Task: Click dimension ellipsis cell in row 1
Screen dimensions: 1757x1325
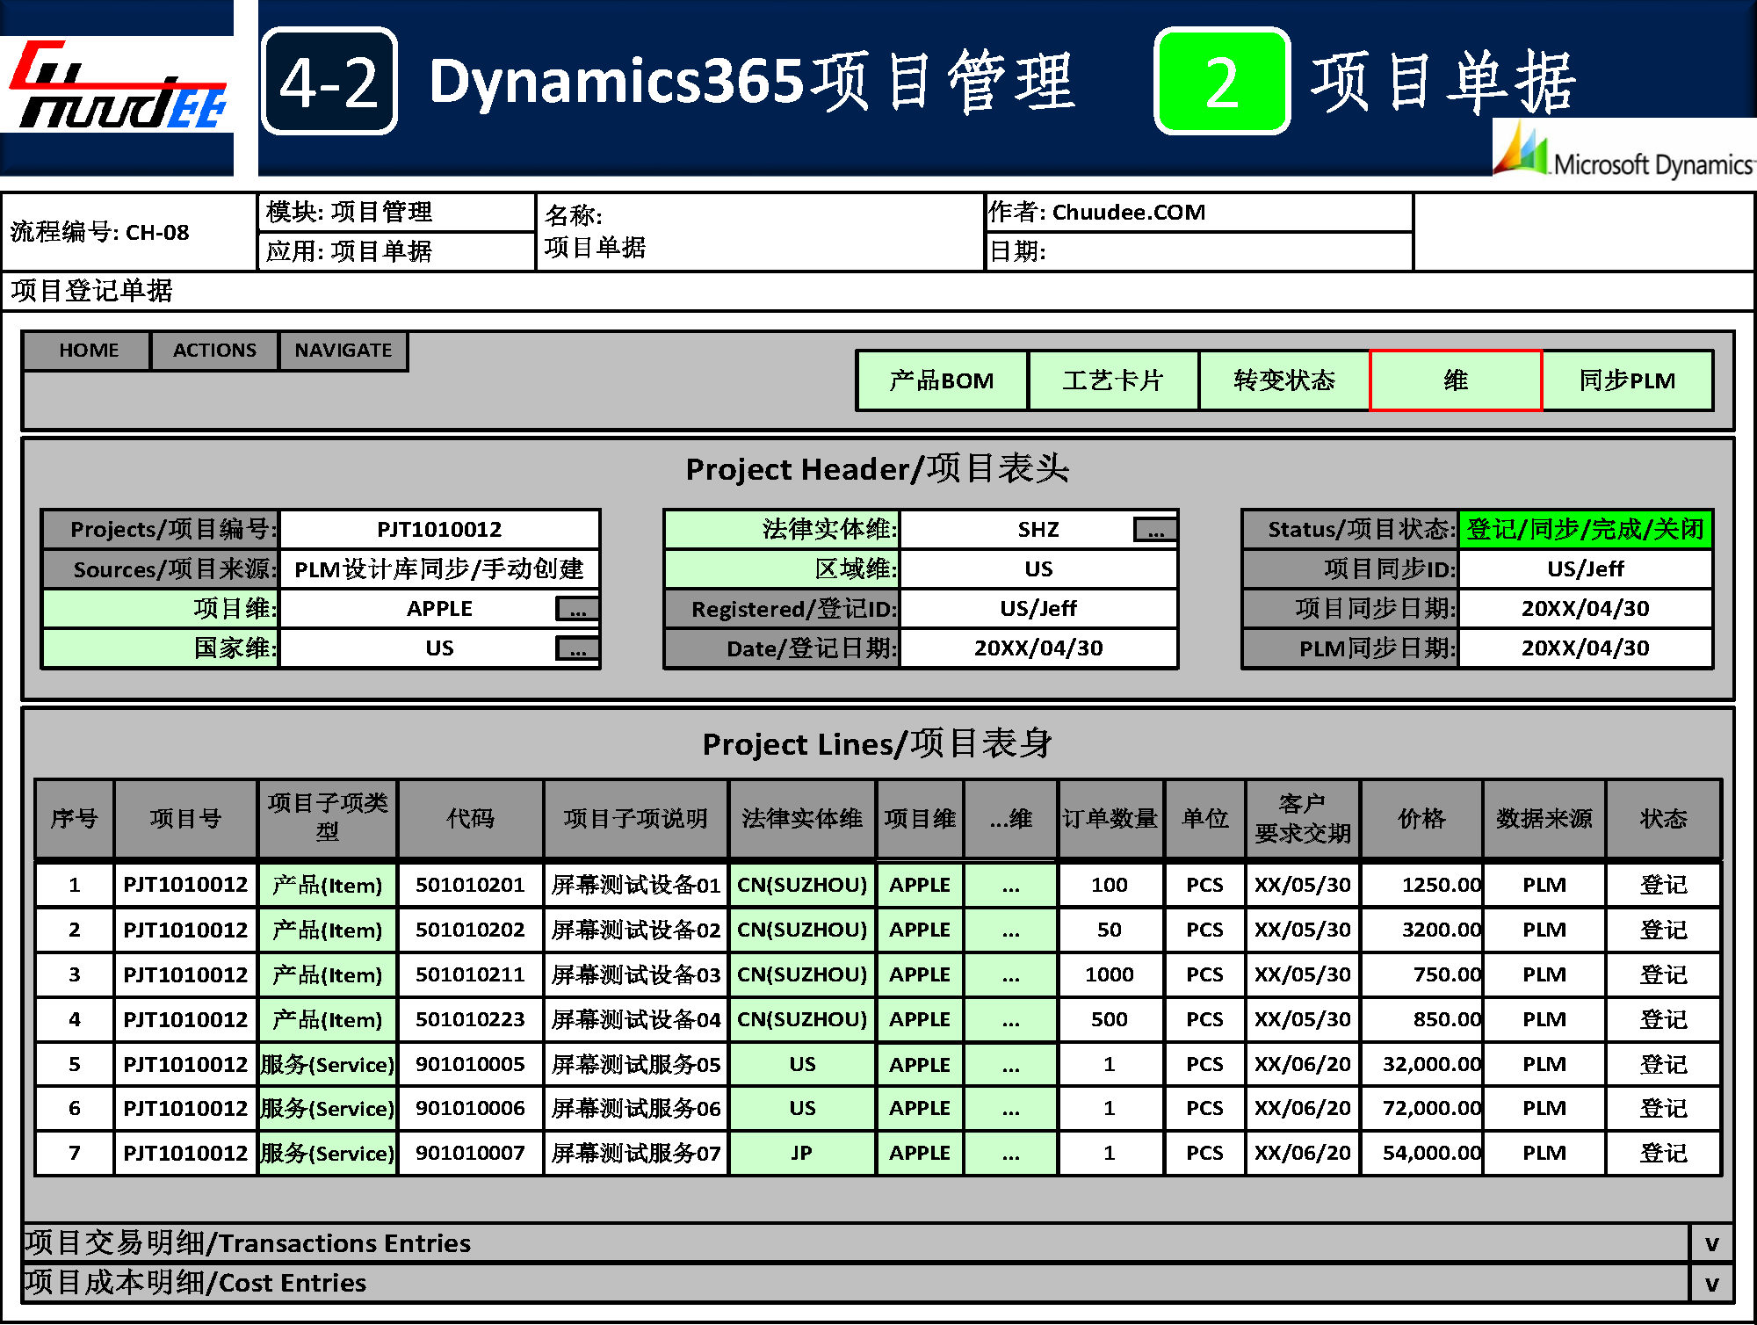Action: pos(1010,885)
